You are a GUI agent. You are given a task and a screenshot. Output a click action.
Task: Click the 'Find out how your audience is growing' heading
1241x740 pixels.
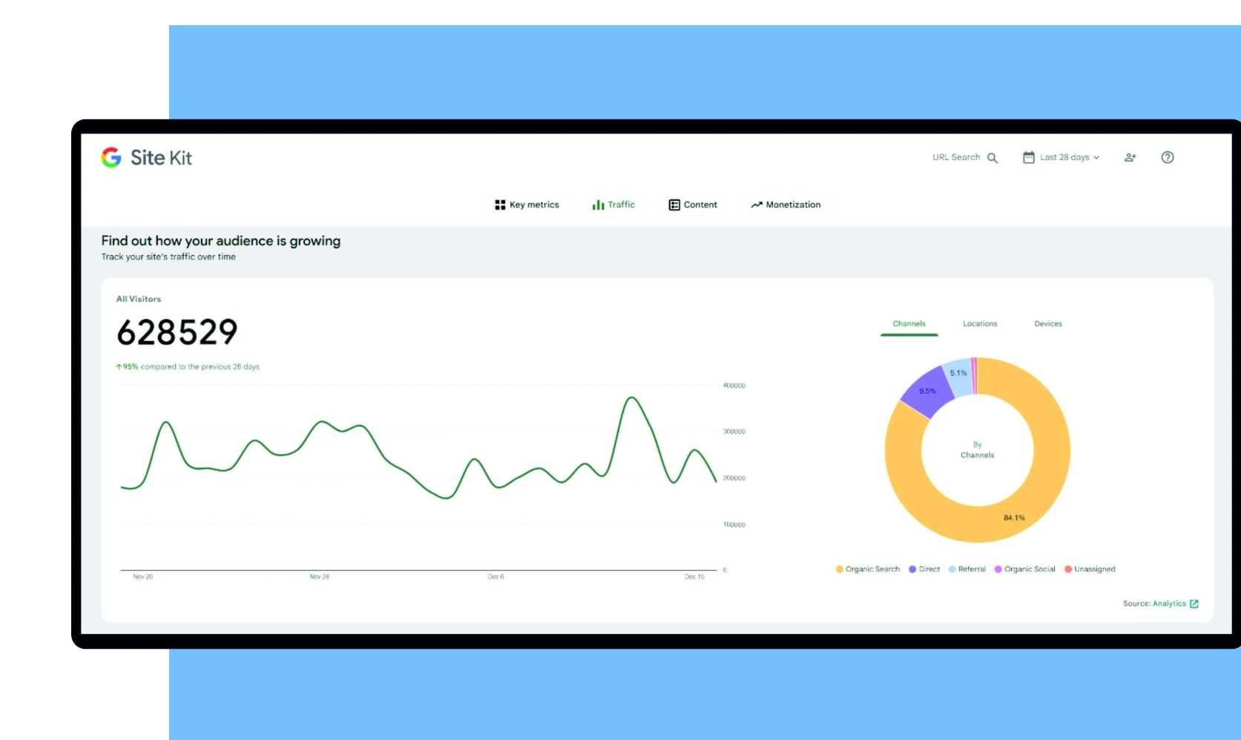(221, 241)
